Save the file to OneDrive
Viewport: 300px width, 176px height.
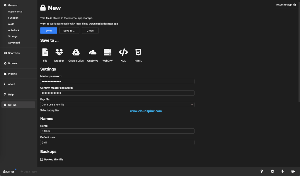point(93,54)
